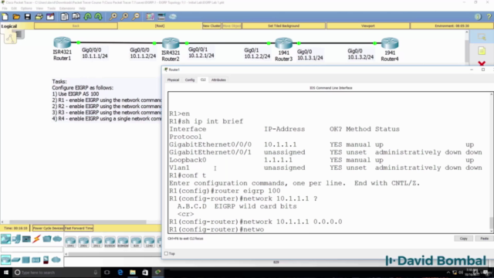Viewport: 494px width, 278px height.
Task: Select the Place Note tool icon
Action: coord(482,51)
